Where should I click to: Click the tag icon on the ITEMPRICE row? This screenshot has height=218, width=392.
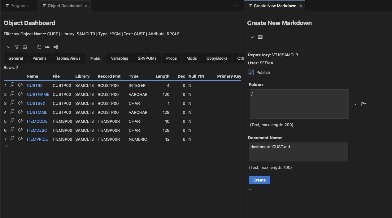(20, 139)
